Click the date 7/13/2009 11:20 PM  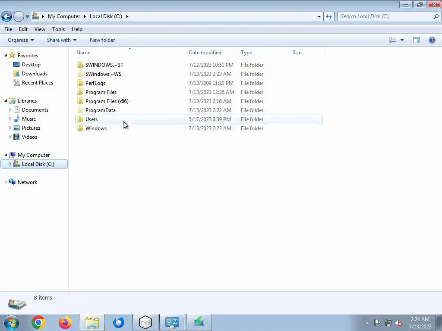click(211, 83)
